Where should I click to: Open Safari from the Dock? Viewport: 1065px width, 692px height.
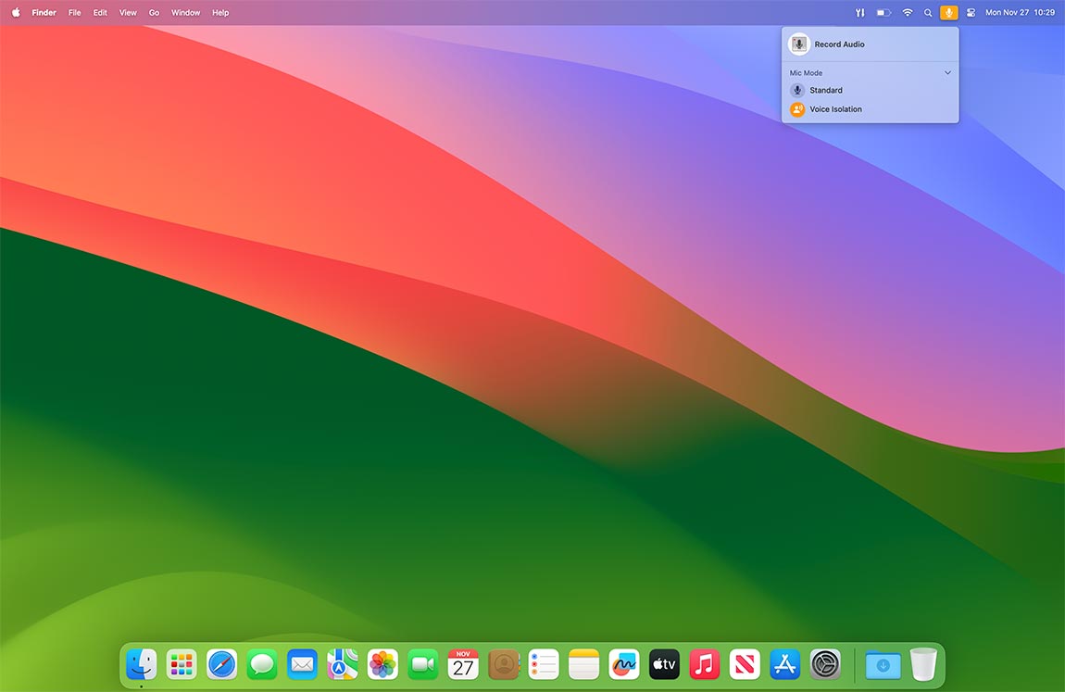[221, 664]
